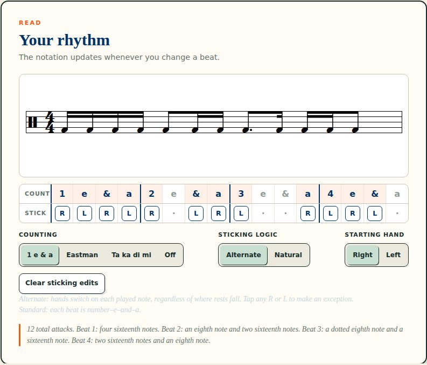Choose the 'Ta ka di mi' counting system
The height and width of the screenshot is (365, 427).
click(x=131, y=255)
